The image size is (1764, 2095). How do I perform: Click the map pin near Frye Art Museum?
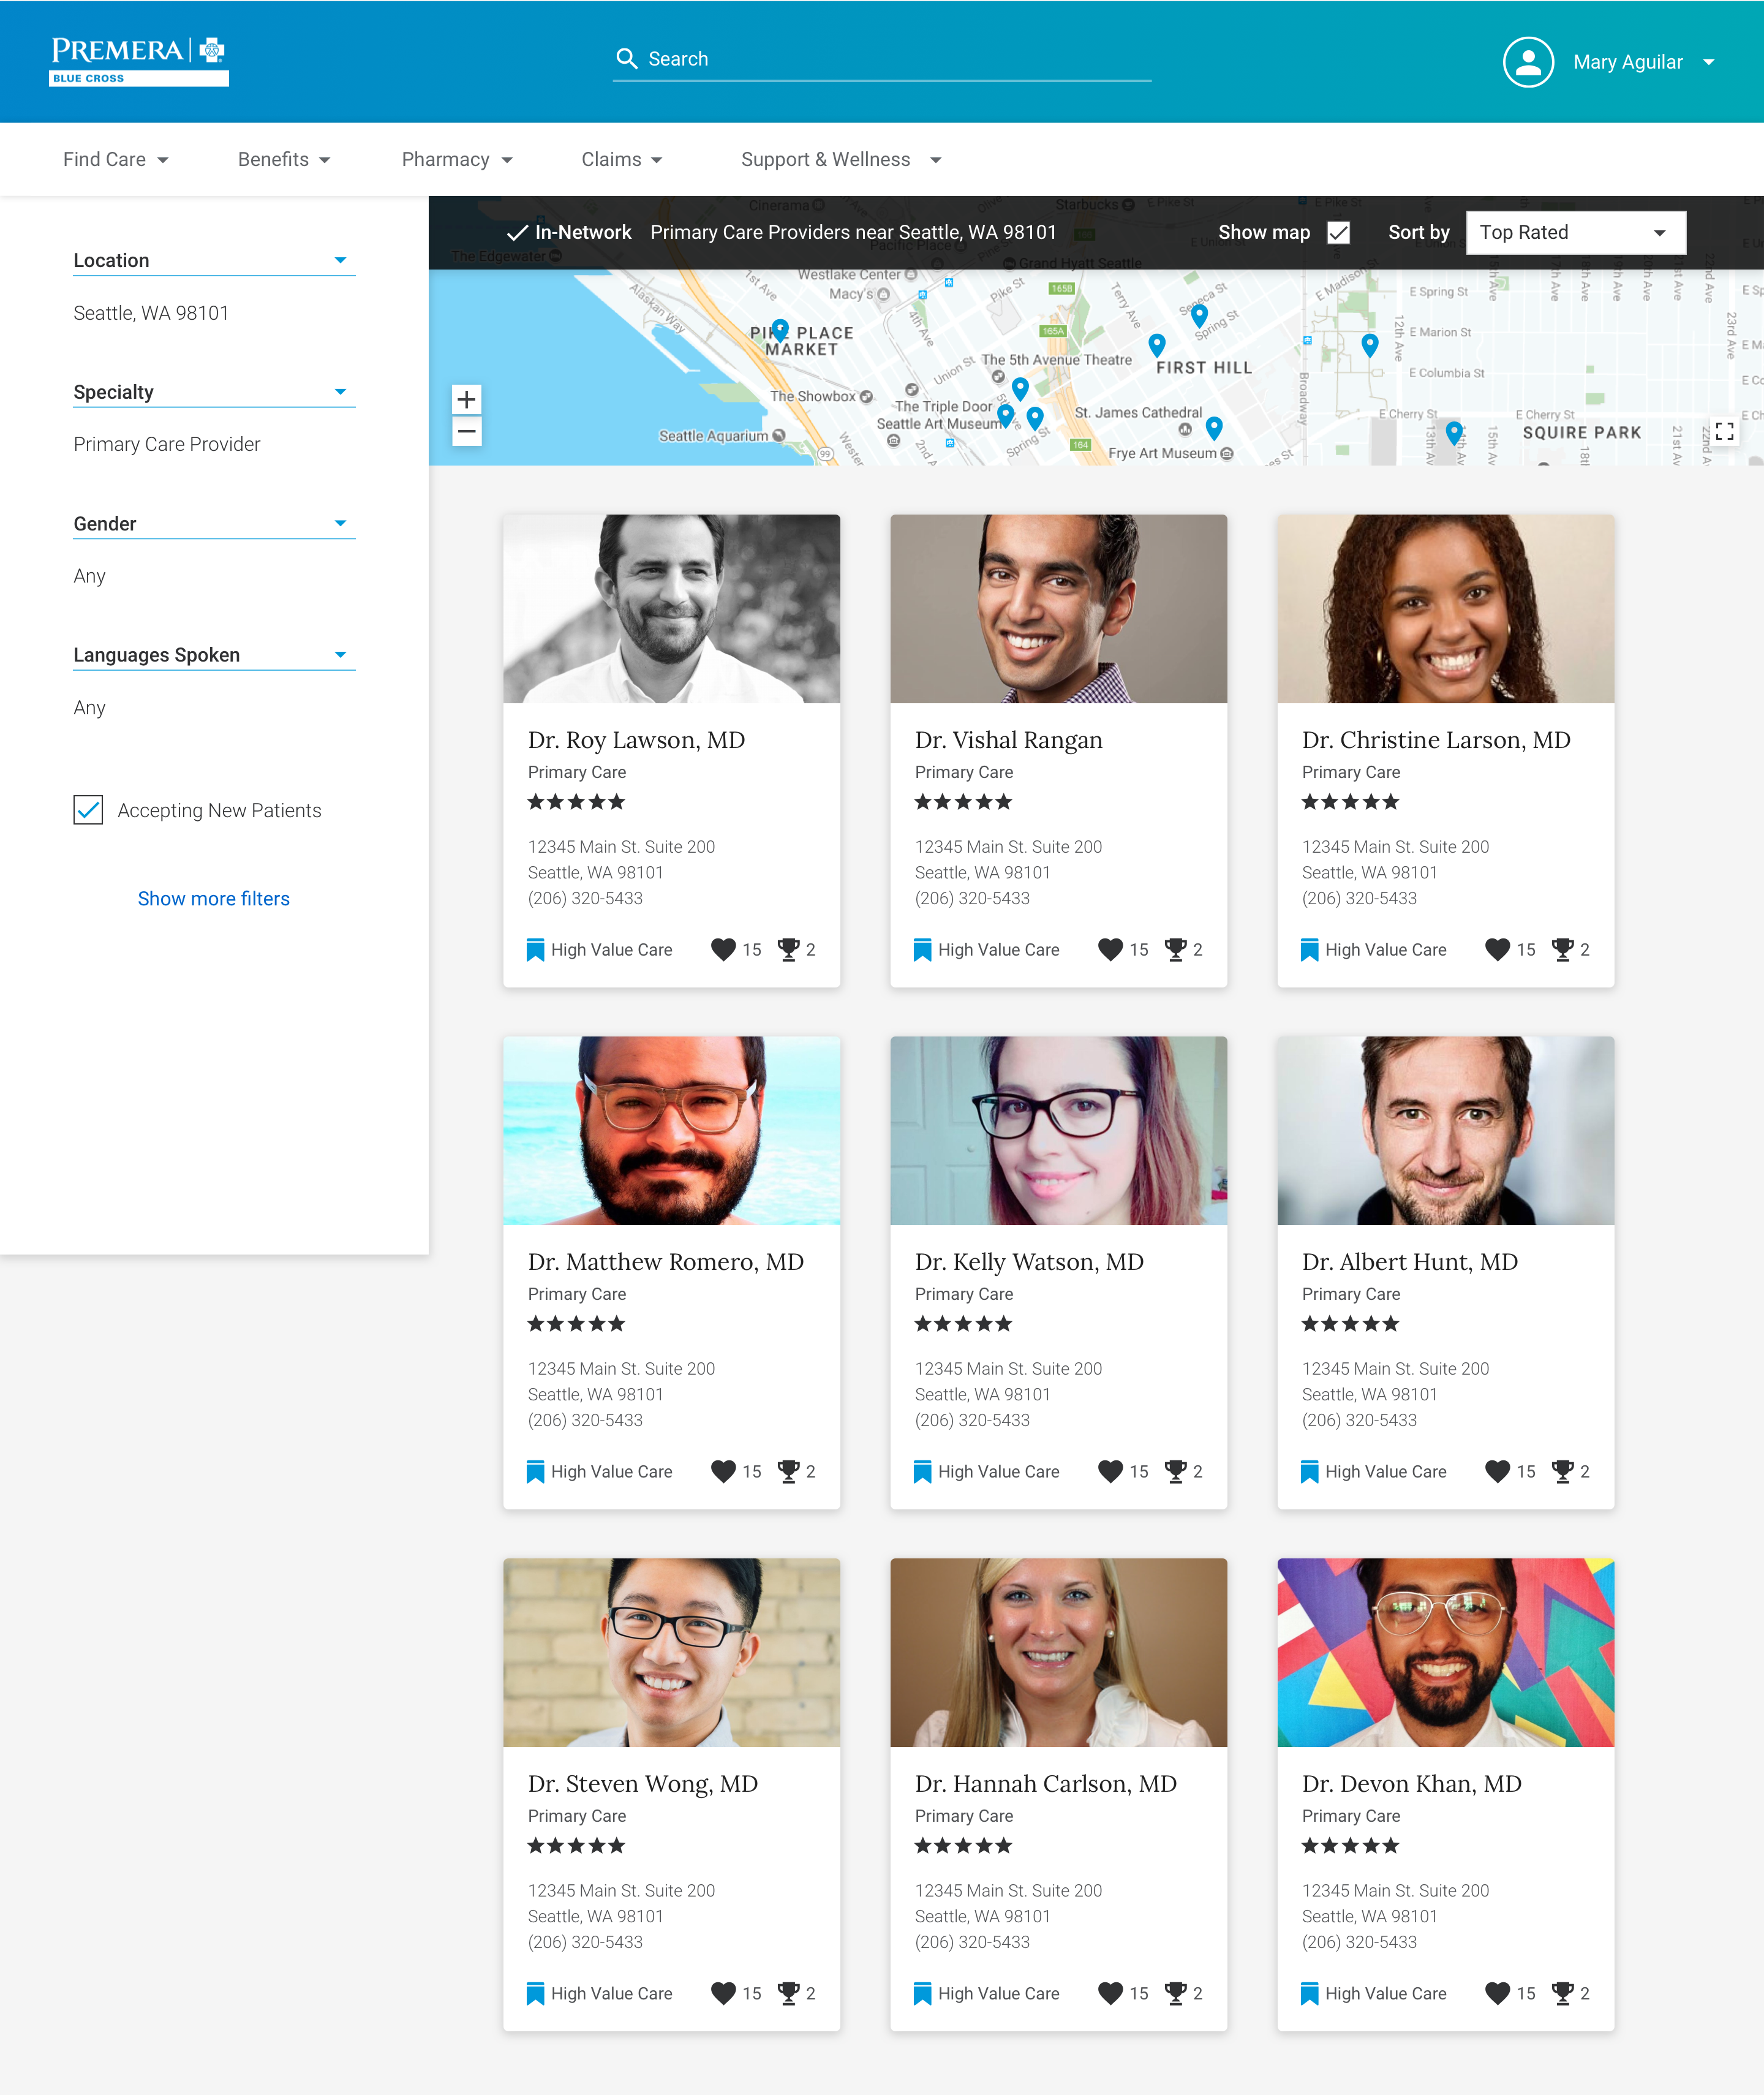click(x=1214, y=429)
